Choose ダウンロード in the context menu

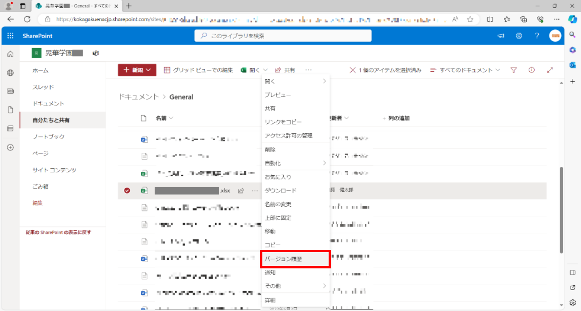(x=281, y=191)
